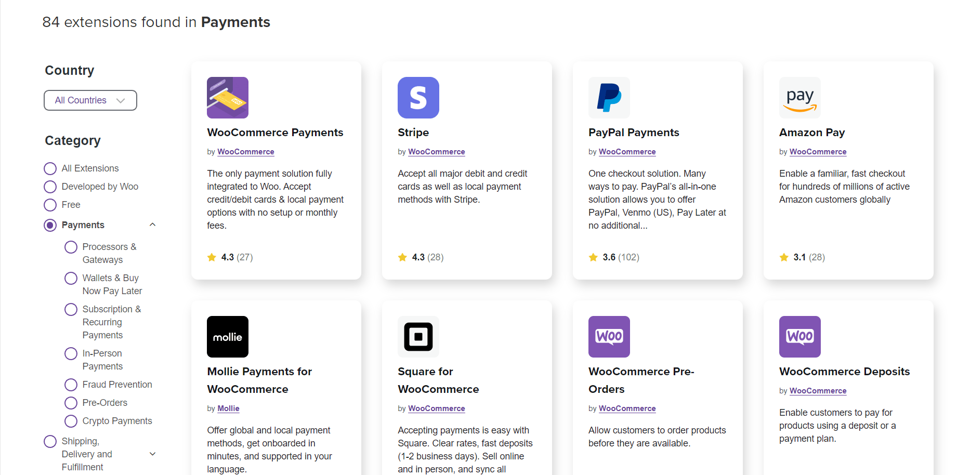The height and width of the screenshot is (475, 957).
Task: Click the 3.1 (28) rating text
Action: (809, 257)
